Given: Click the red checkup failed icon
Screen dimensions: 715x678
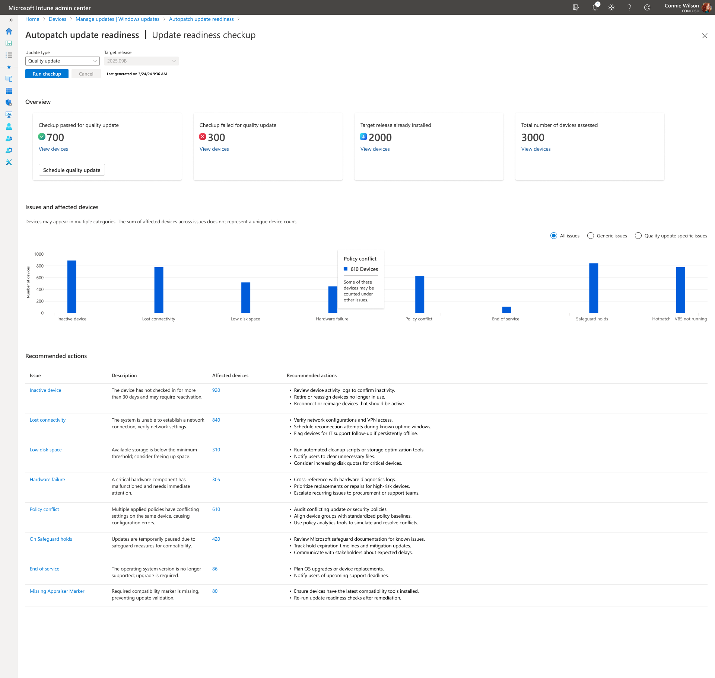Looking at the screenshot, I should tap(203, 137).
